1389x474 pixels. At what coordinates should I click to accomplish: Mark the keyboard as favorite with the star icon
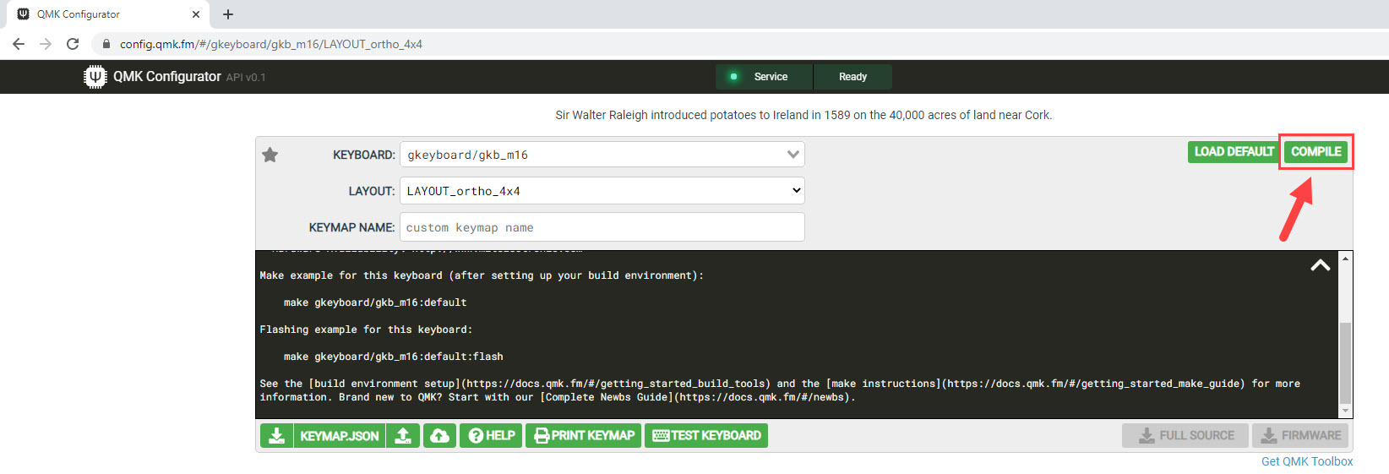(x=270, y=155)
